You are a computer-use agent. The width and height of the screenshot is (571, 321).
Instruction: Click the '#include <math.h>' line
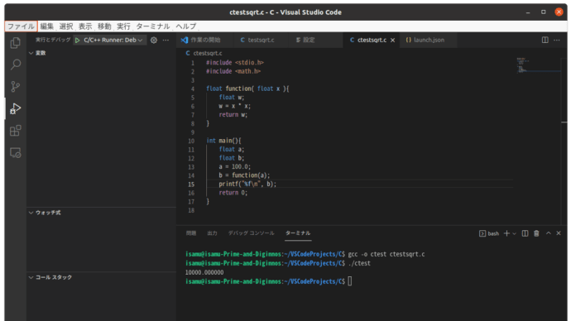(233, 71)
